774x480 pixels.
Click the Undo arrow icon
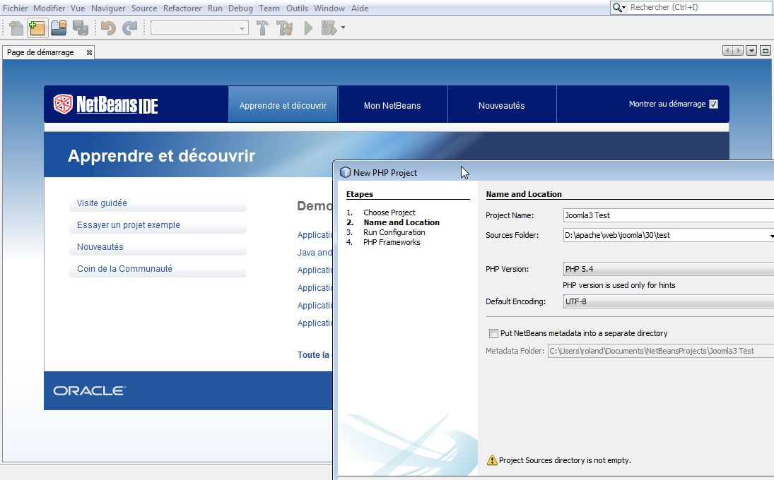pos(108,28)
